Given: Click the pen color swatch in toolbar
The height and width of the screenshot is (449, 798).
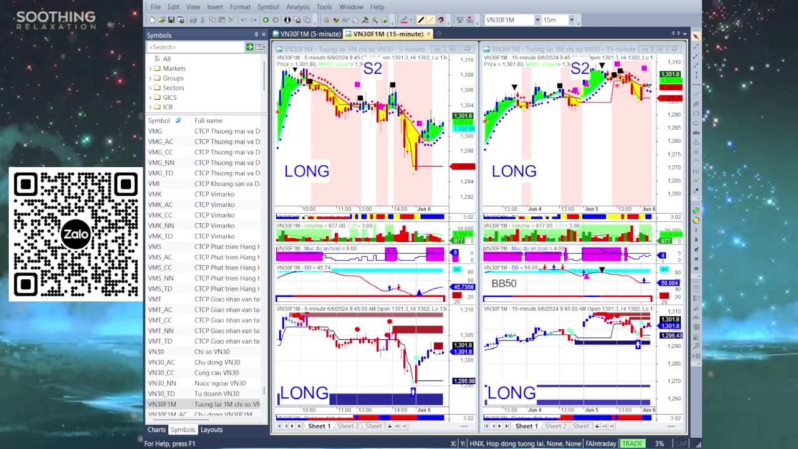Looking at the screenshot, I should [x=404, y=20].
